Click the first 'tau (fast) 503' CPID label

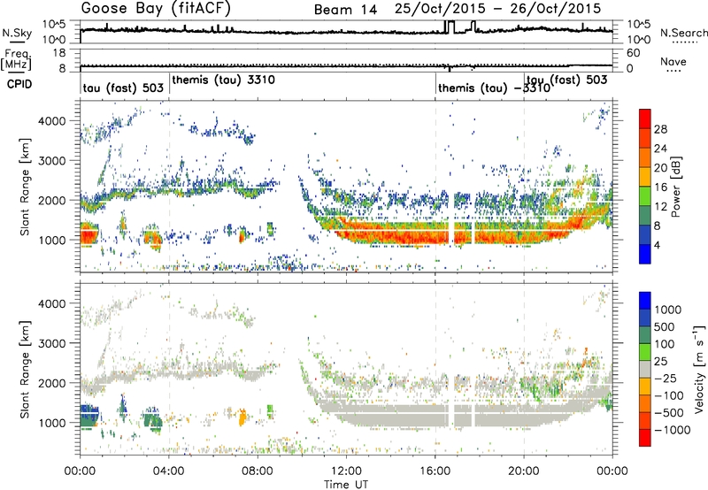coord(123,88)
